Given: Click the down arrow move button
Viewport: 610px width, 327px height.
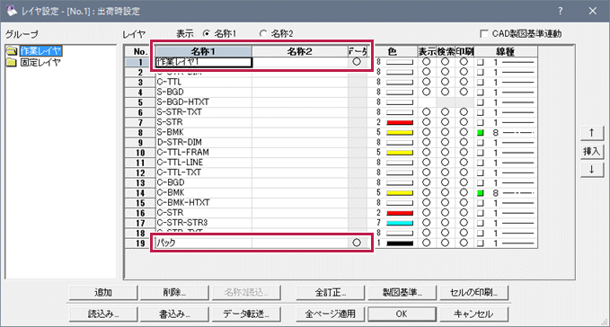Looking at the screenshot, I should (592, 170).
